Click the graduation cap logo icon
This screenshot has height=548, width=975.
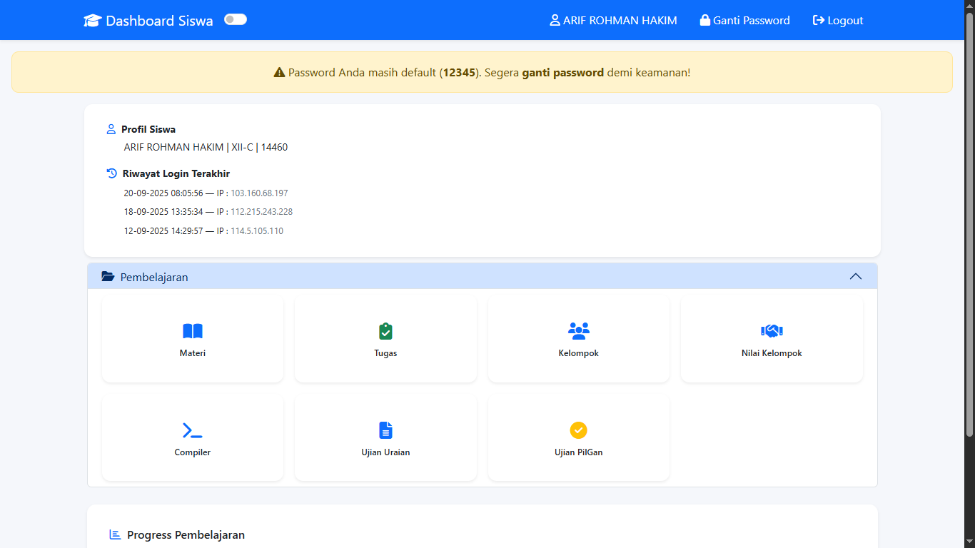[92, 20]
